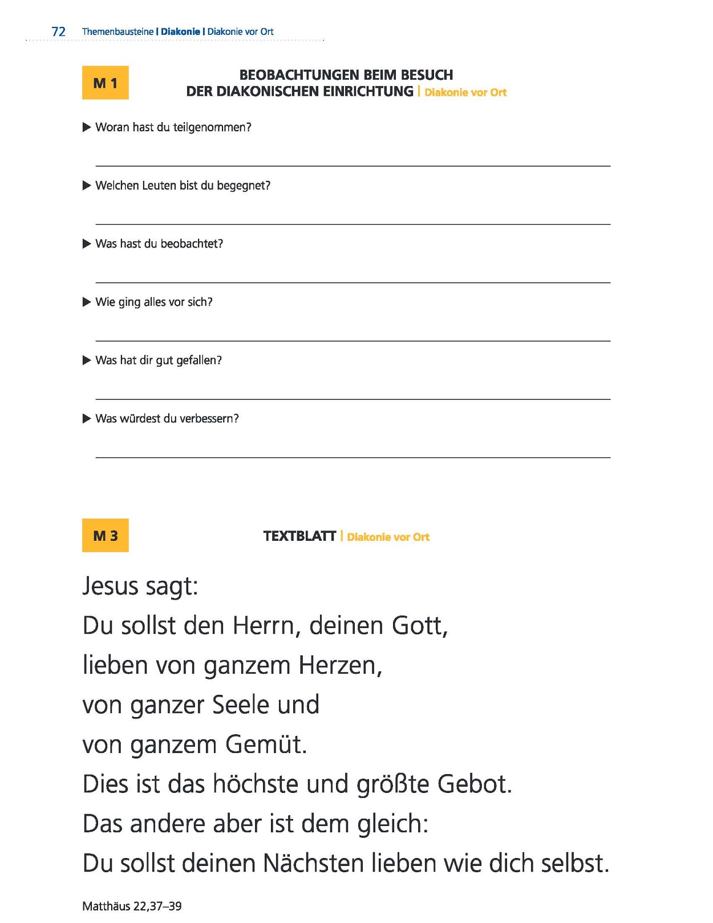Click the answer line below "Was würdest du verbessern?"

pos(353,456)
